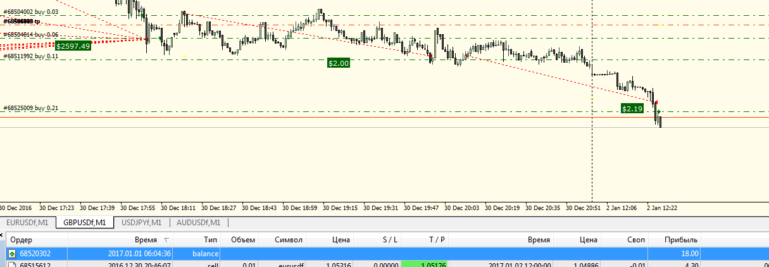Switch to the EURUSDf,M1 chart tab
The width and height of the screenshot is (769, 267).
(27, 222)
